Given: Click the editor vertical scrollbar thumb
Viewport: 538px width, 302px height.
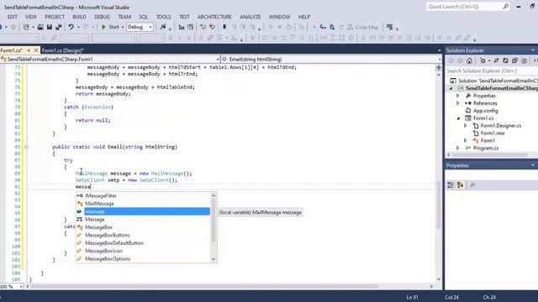Looking at the screenshot, I should point(439,205).
